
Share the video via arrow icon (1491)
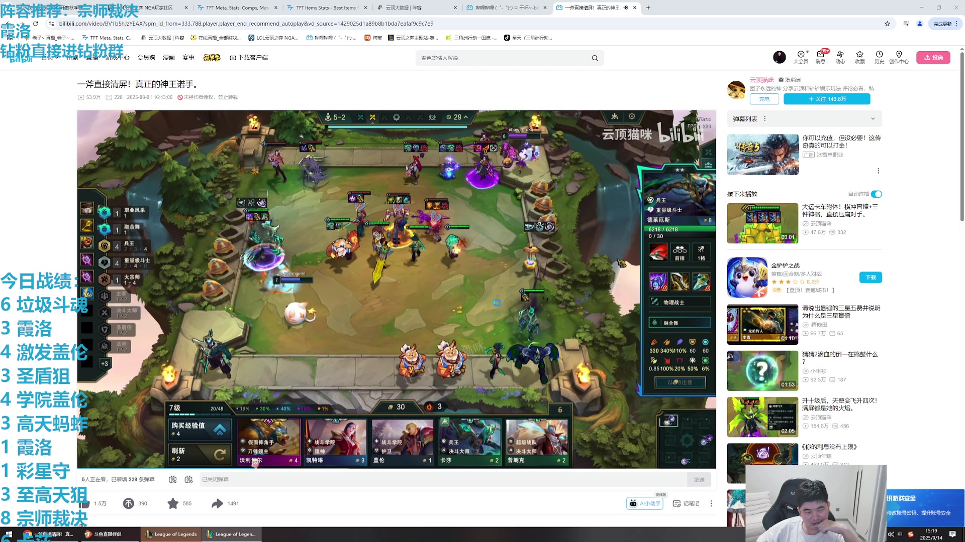point(217,503)
